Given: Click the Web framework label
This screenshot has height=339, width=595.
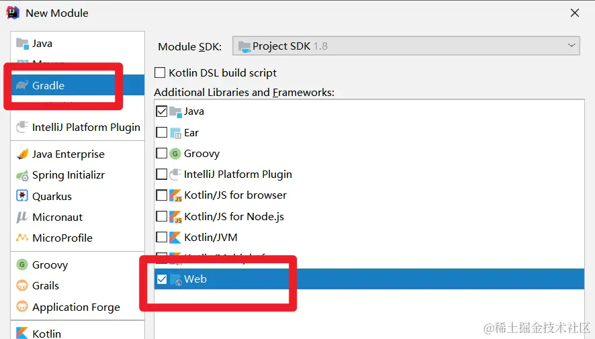Looking at the screenshot, I should (x=195, y=279).
